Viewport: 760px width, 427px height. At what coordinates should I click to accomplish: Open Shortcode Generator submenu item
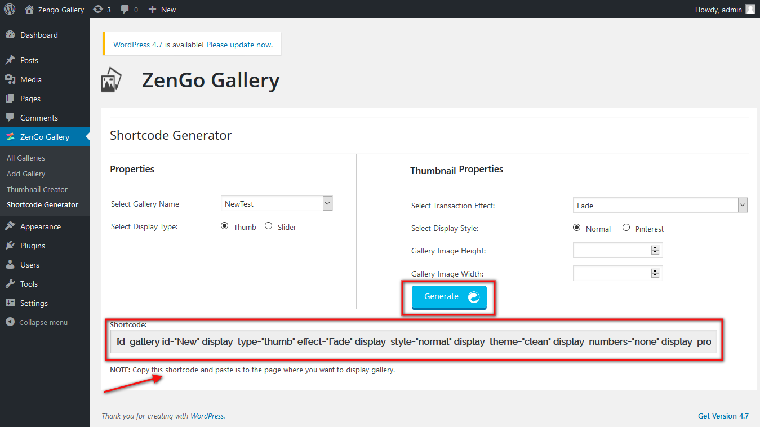pos(43,204)
